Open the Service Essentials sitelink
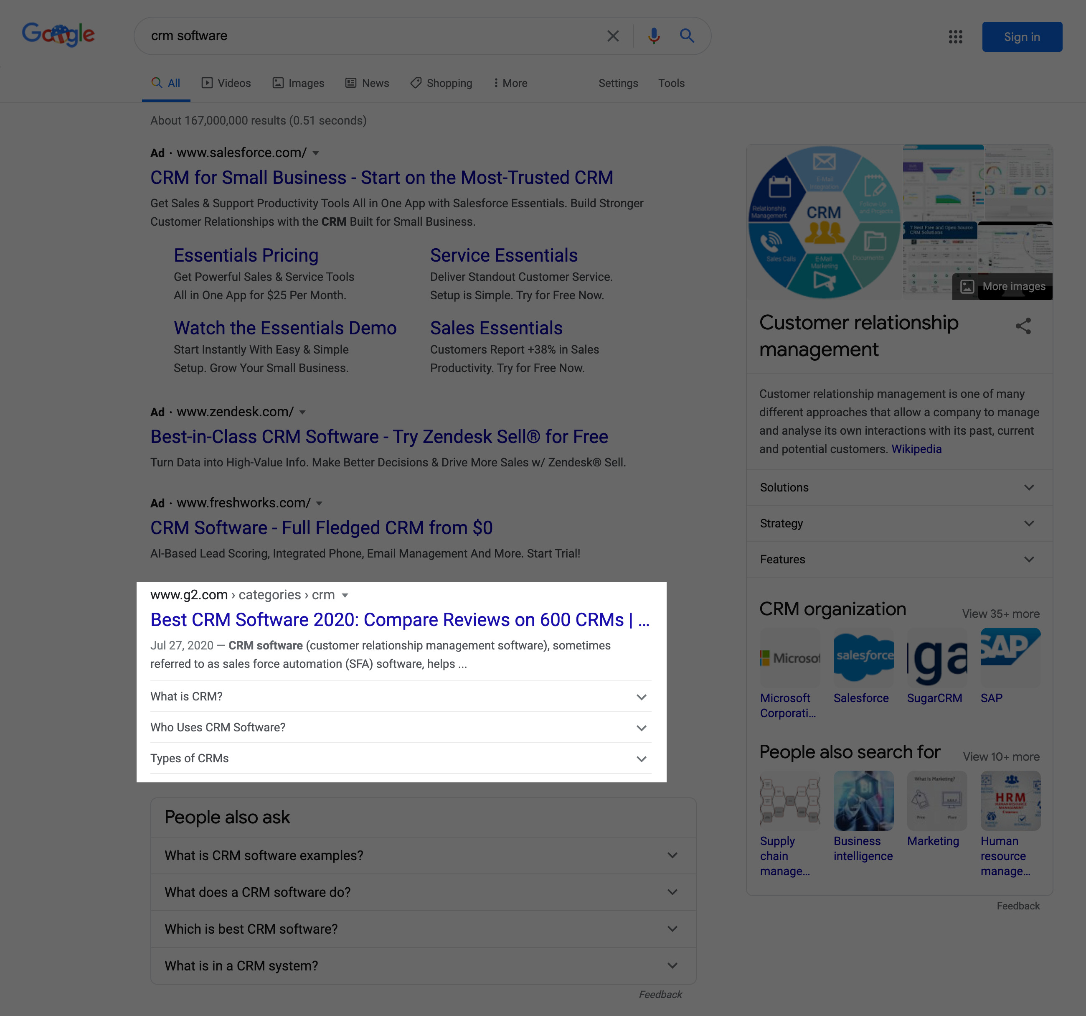Screen dimensions: 1086x1016 click(504, 255)
